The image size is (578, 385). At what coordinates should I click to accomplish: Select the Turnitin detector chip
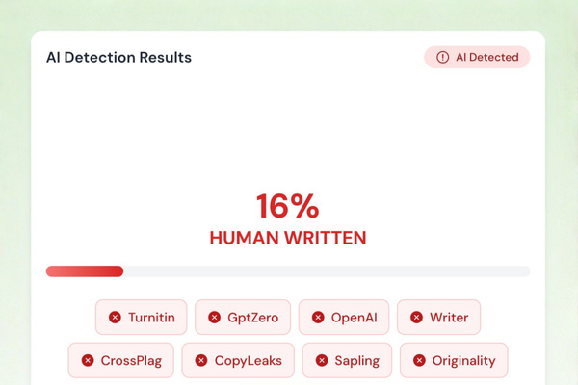(141, 318)
